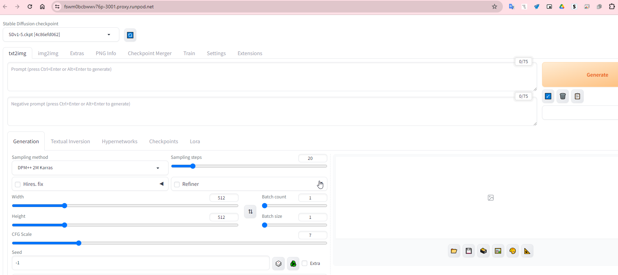Open the Extensions tab
The image size is (618, 275).
pyautogui.click(x=250, y=53)
